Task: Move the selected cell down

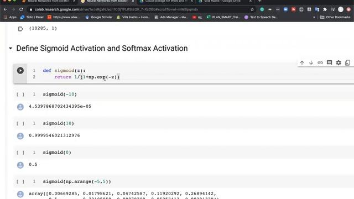Action: click(x=311, y=62)
